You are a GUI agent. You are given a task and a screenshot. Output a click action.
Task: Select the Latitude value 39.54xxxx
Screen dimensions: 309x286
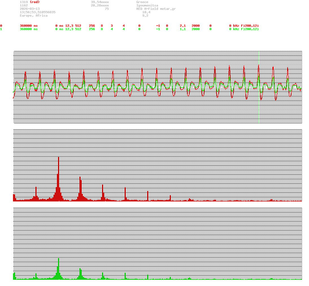tap(100, 2)
